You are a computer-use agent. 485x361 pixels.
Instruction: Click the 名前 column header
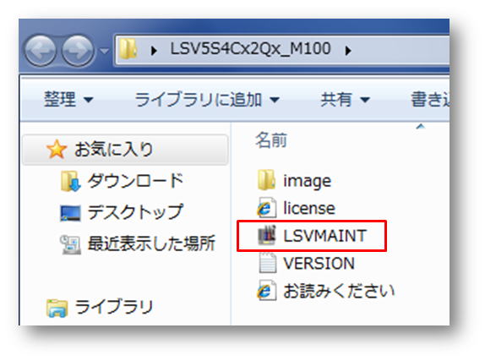click(271, 140)
